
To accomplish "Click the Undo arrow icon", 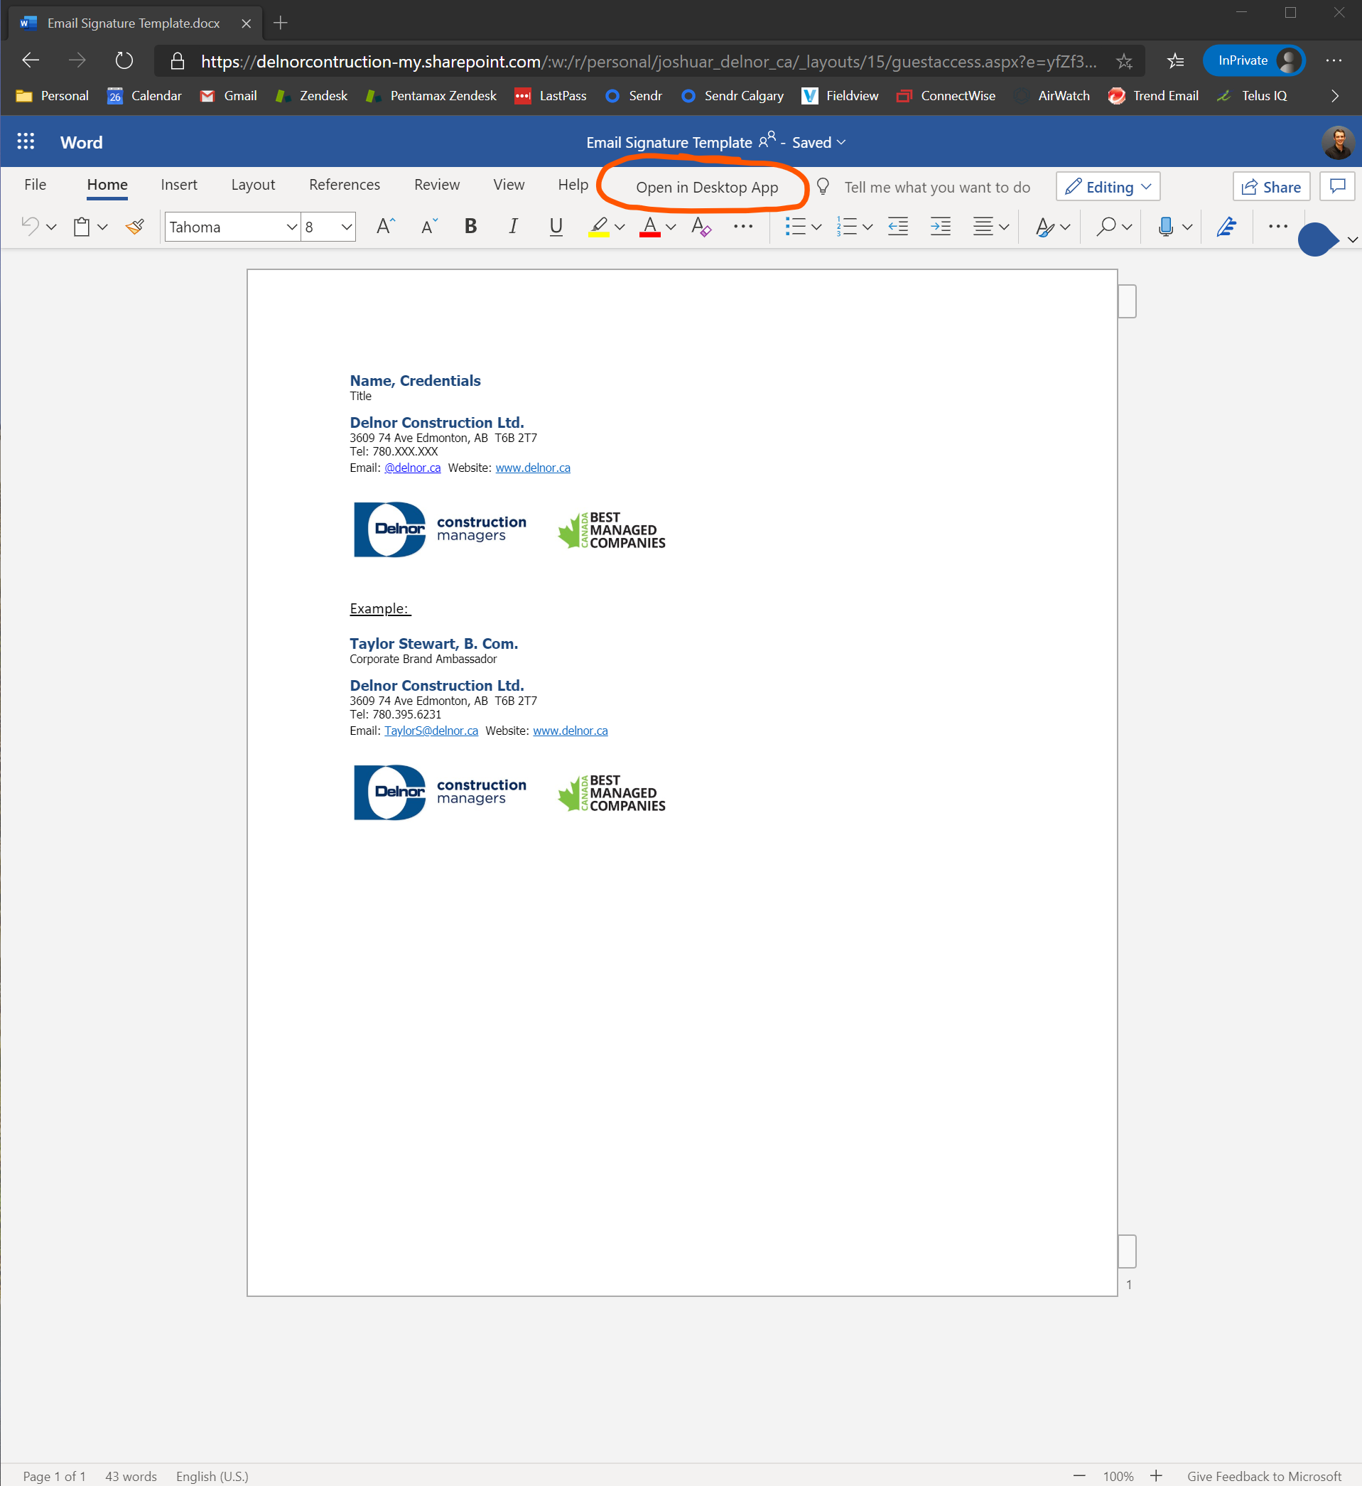I will click(29, 226).
